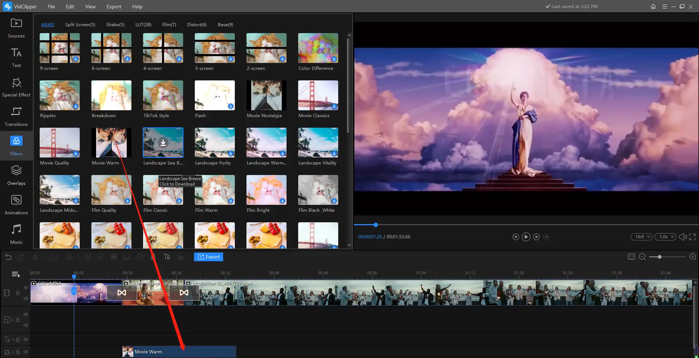699x358 pixels.
Task: Open the Edit menu
Action: click(70, 7)
